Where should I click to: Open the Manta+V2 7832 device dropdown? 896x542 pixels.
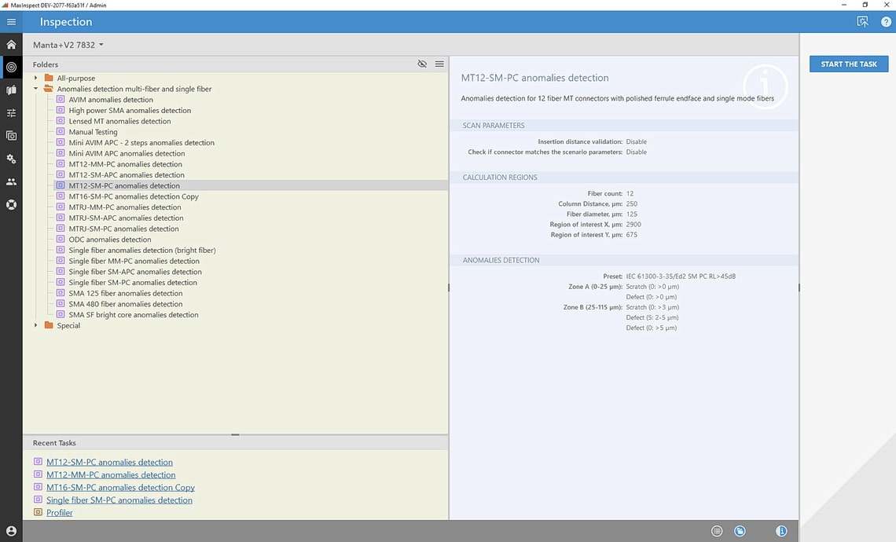click(68, 45)
